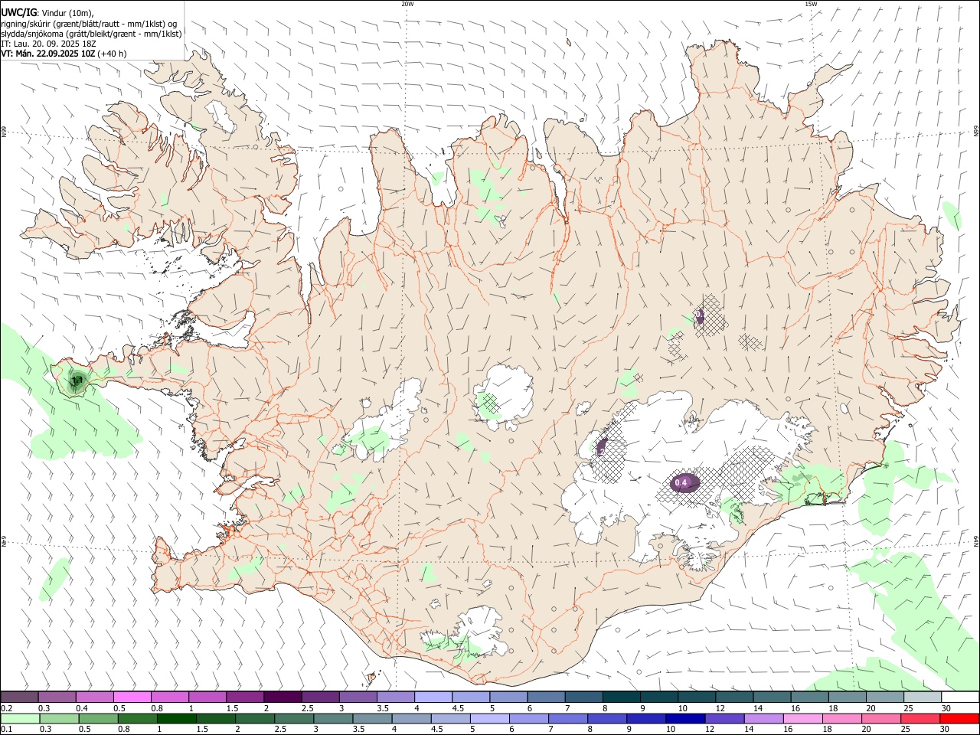Viewport: 980px width, 735px height.
Task: Pick the palest green 0.1 swatch in the lower row
Action: click(20, 718)
